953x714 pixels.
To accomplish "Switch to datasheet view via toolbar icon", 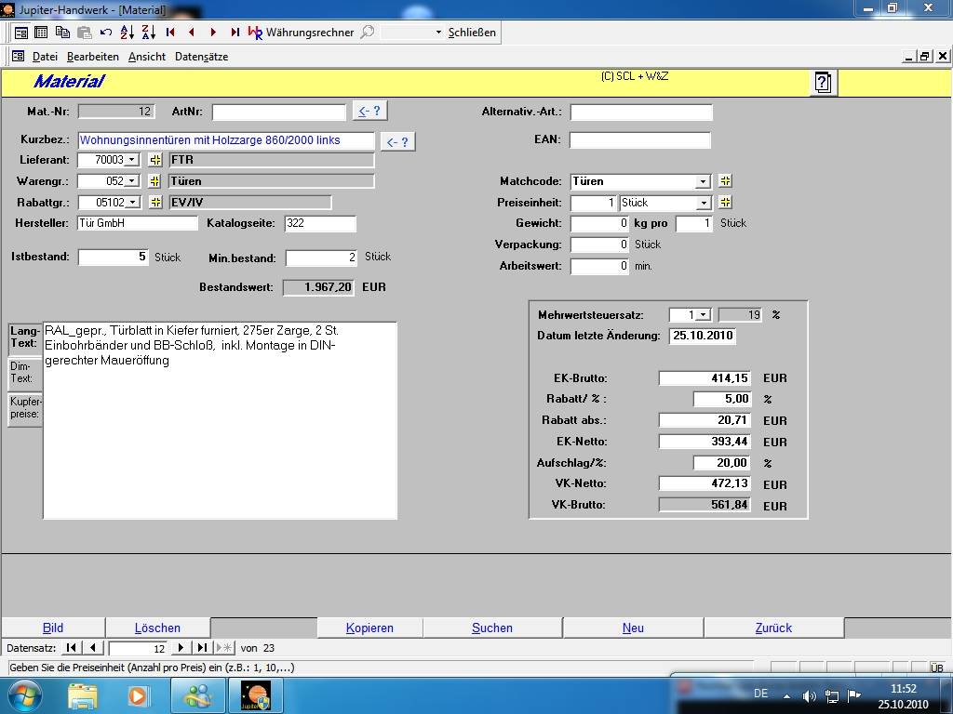I will 41,32.
